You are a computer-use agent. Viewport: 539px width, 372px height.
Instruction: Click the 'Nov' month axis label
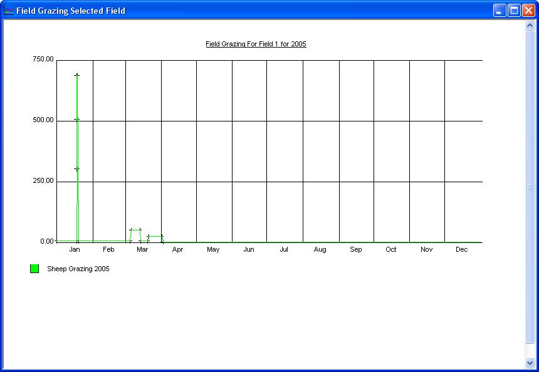[x=427, y=249]
